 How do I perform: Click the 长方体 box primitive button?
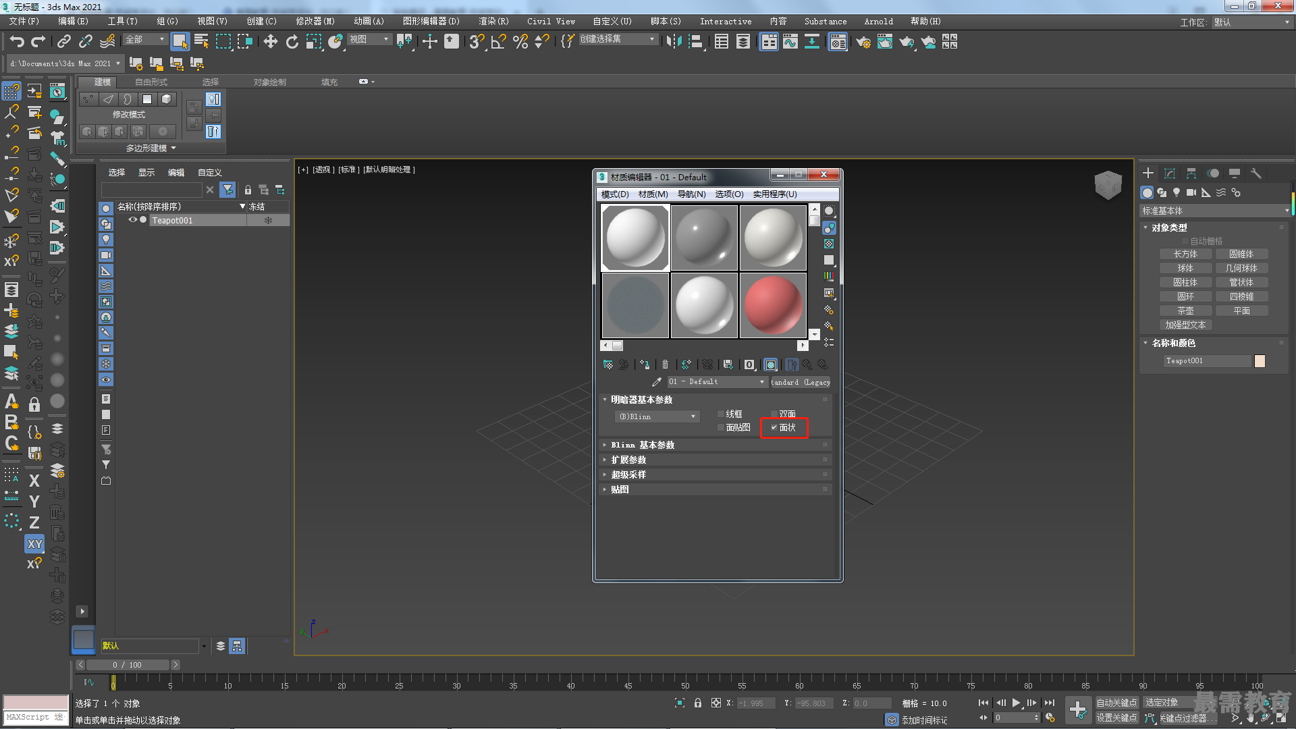[1185, 254]
